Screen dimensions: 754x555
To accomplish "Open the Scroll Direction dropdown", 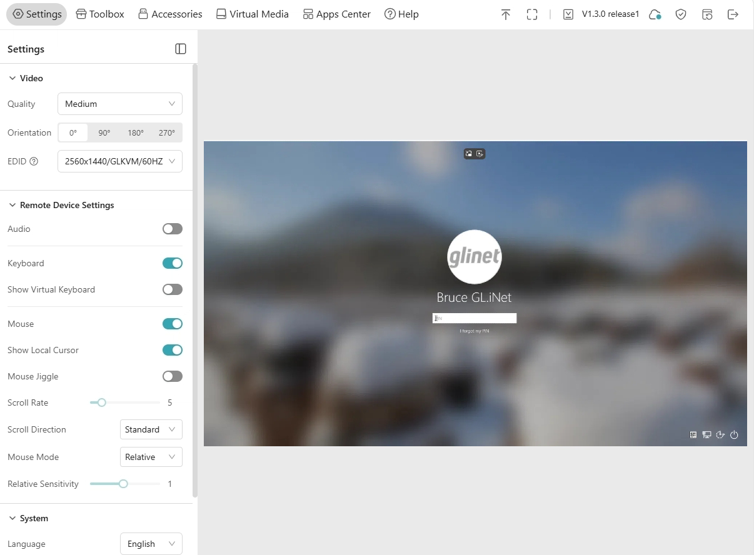I will [x=151, y=429].
